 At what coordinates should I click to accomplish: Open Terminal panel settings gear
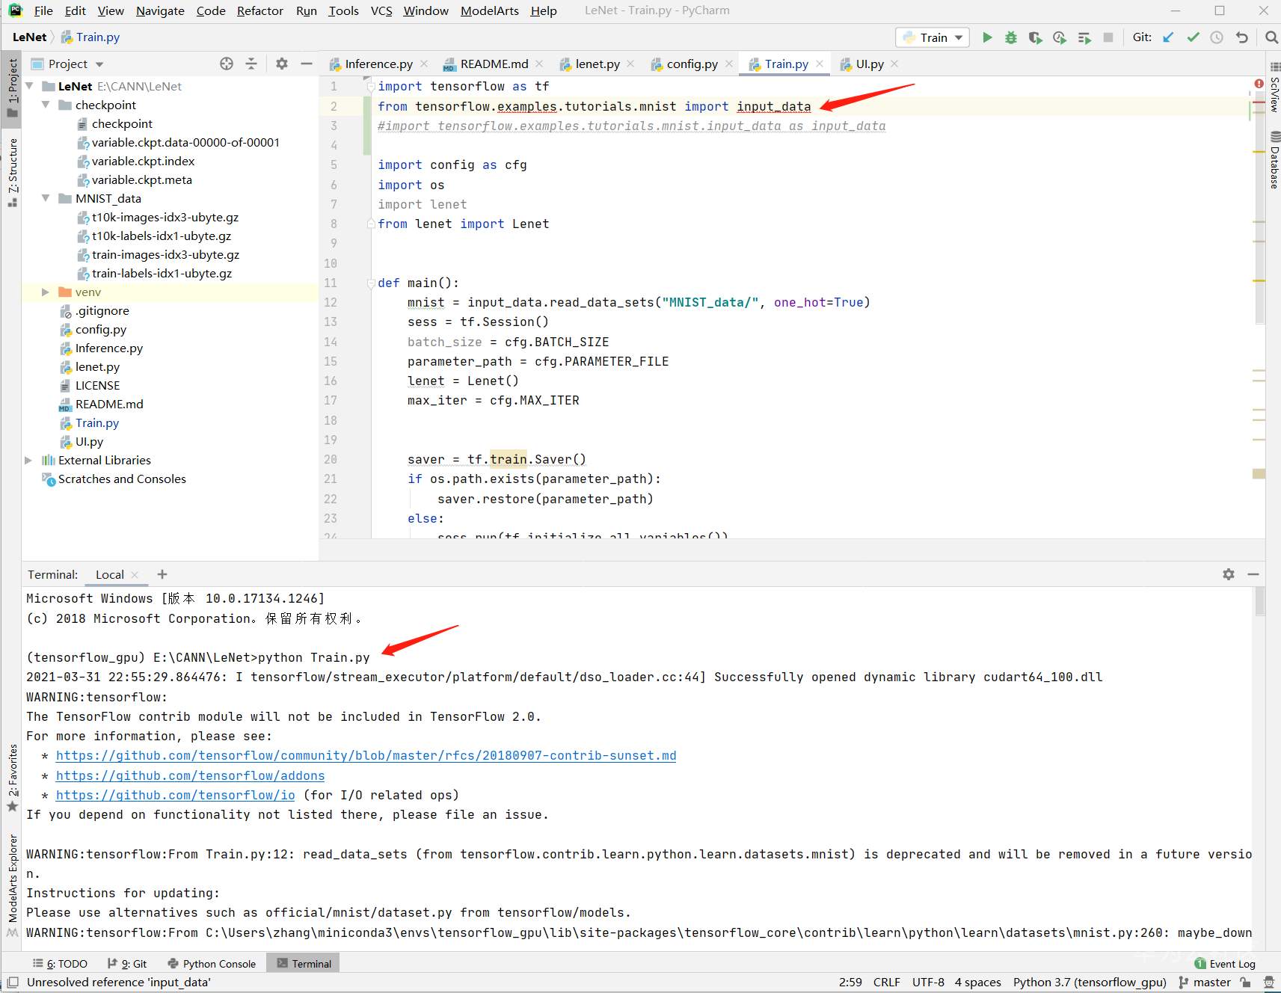coord(1229,574)
